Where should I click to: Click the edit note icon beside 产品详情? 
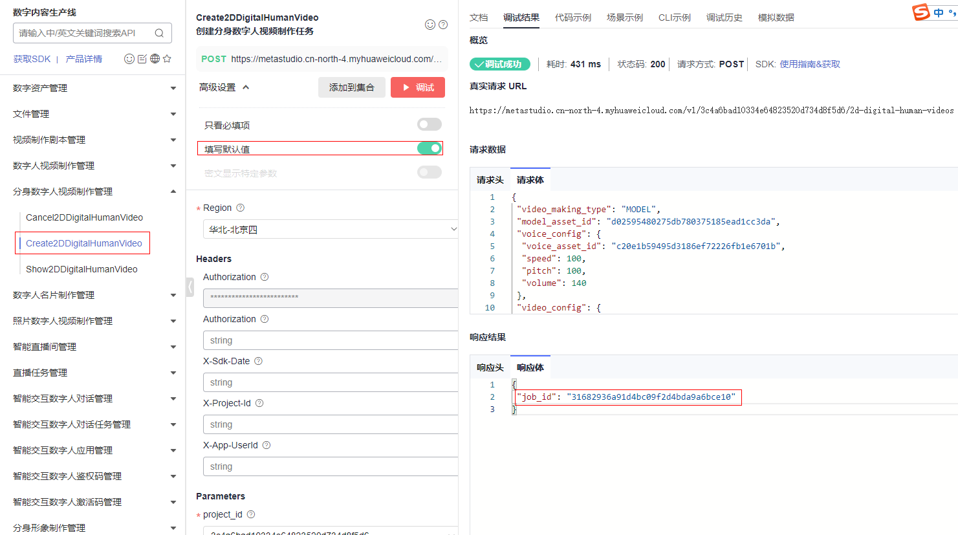tap(142, 59)
